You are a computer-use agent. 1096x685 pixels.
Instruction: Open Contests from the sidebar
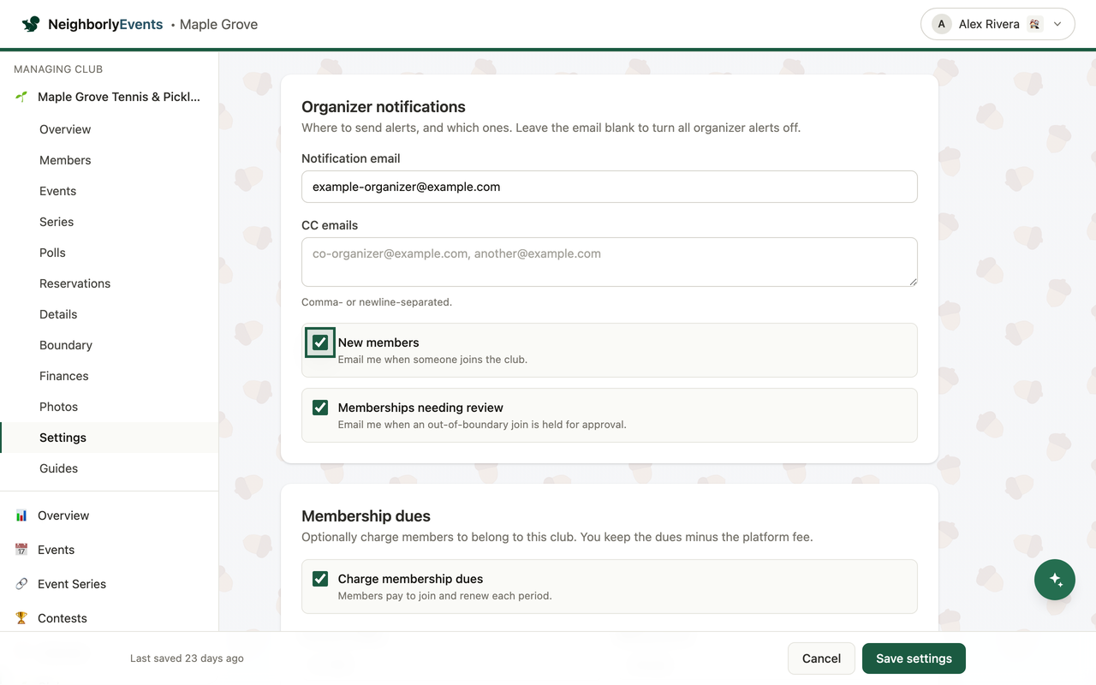point(63,618)
